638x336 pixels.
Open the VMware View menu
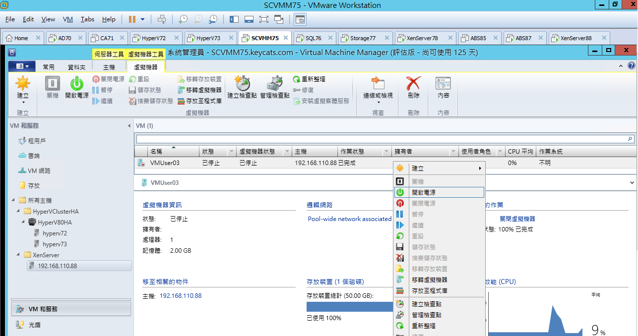(48, 19)
